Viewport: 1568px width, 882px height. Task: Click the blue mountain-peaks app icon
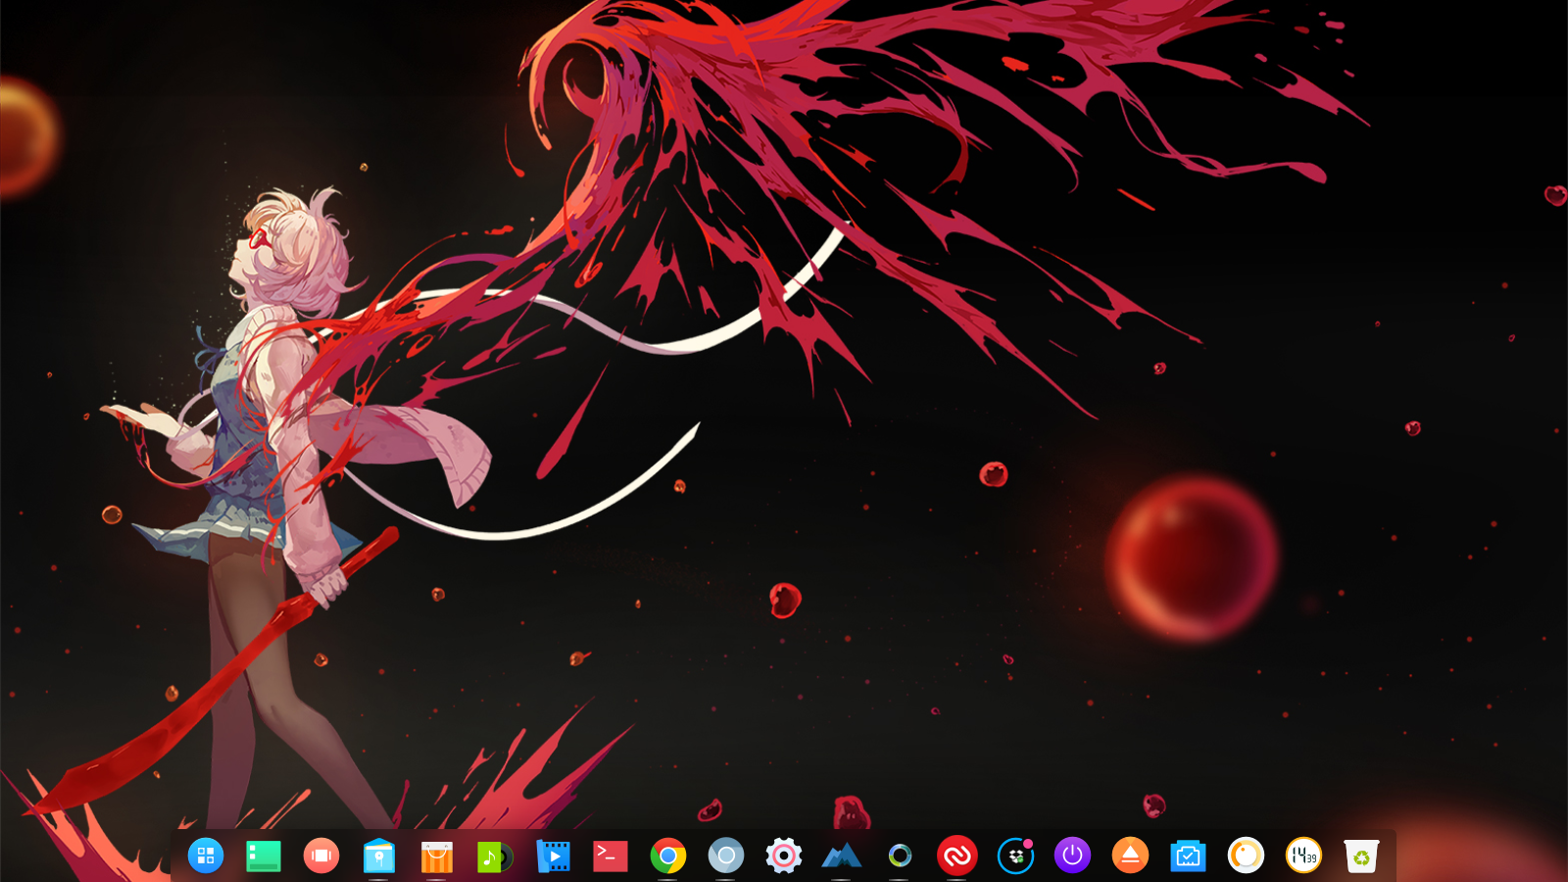pyautogui.click(x=842, y=856)
